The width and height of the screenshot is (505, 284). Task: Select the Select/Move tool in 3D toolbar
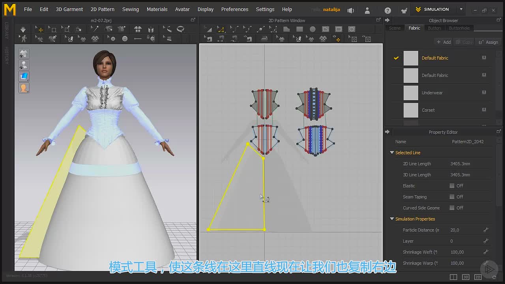pos(39,29)
